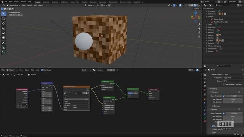Expand the Lights row in outliner
Screen dimensions: 244x137
[x=207, y=24]
